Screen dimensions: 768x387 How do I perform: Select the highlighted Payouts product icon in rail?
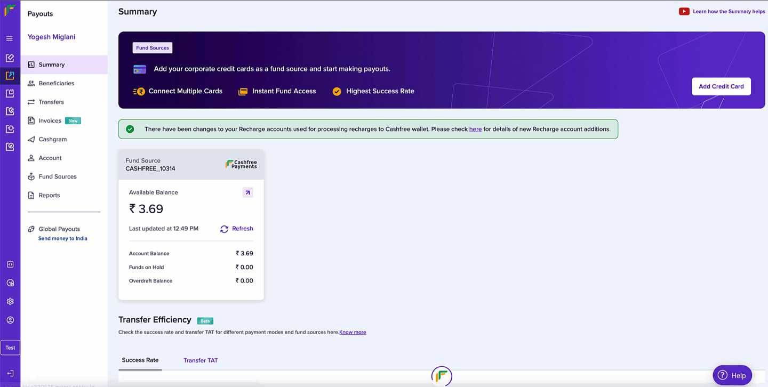(x=10, y=76)
